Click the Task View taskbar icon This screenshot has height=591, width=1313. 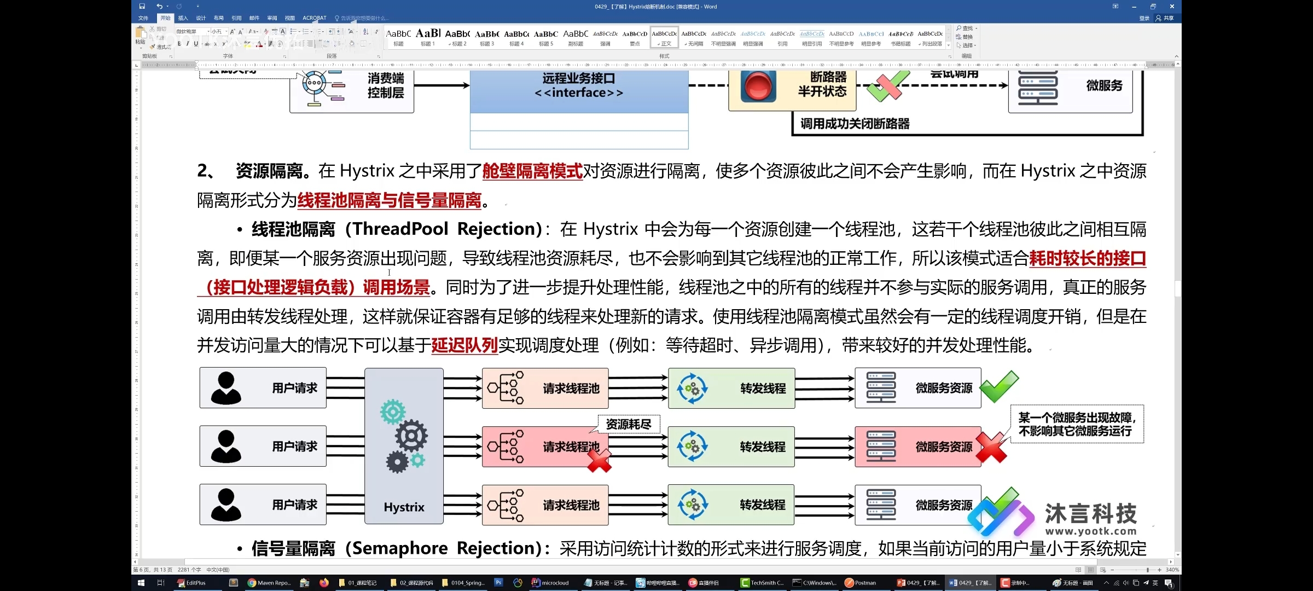[x=160, y=583]
